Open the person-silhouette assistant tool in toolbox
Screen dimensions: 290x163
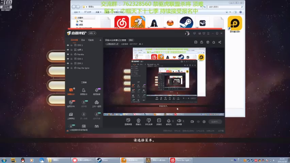click(x=83, y=90)
